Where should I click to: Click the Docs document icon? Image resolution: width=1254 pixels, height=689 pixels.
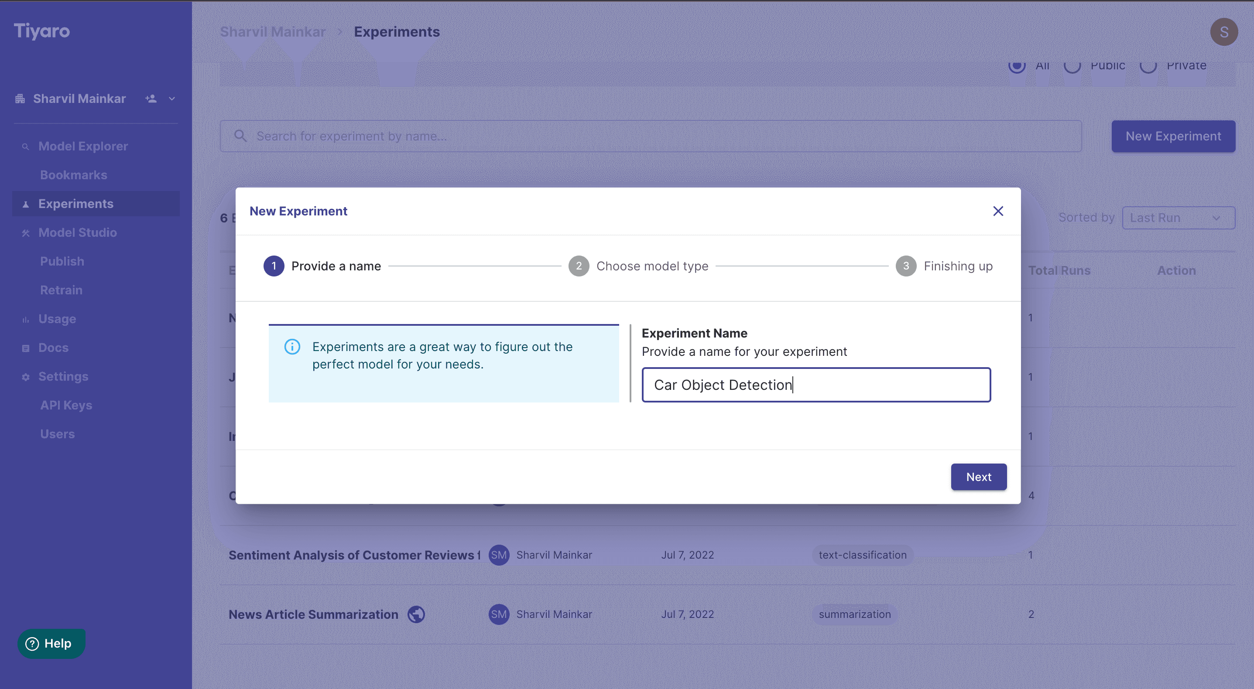[x=25, y=348]
